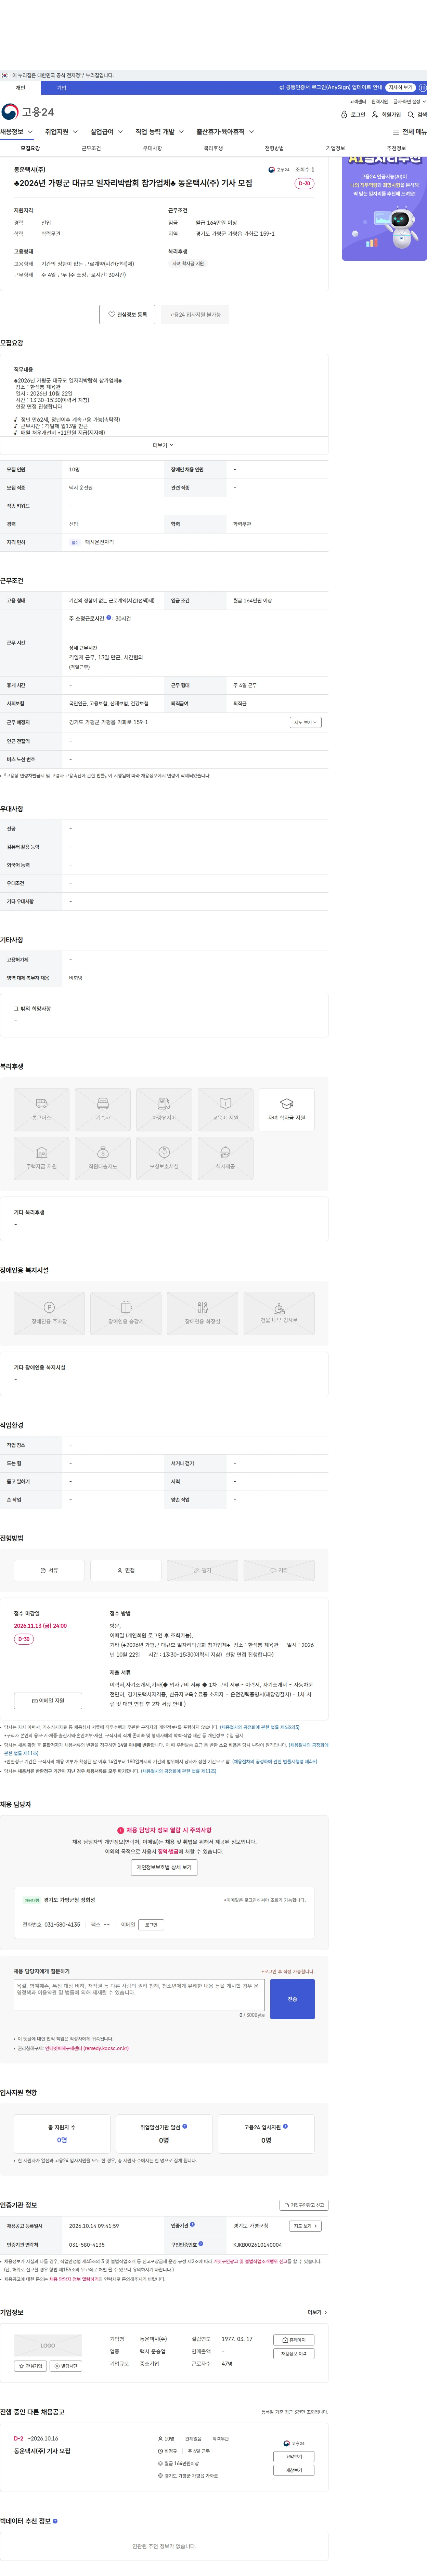Click the blue 전송 button
The image size is (427, 2576).
[292, 1999]
